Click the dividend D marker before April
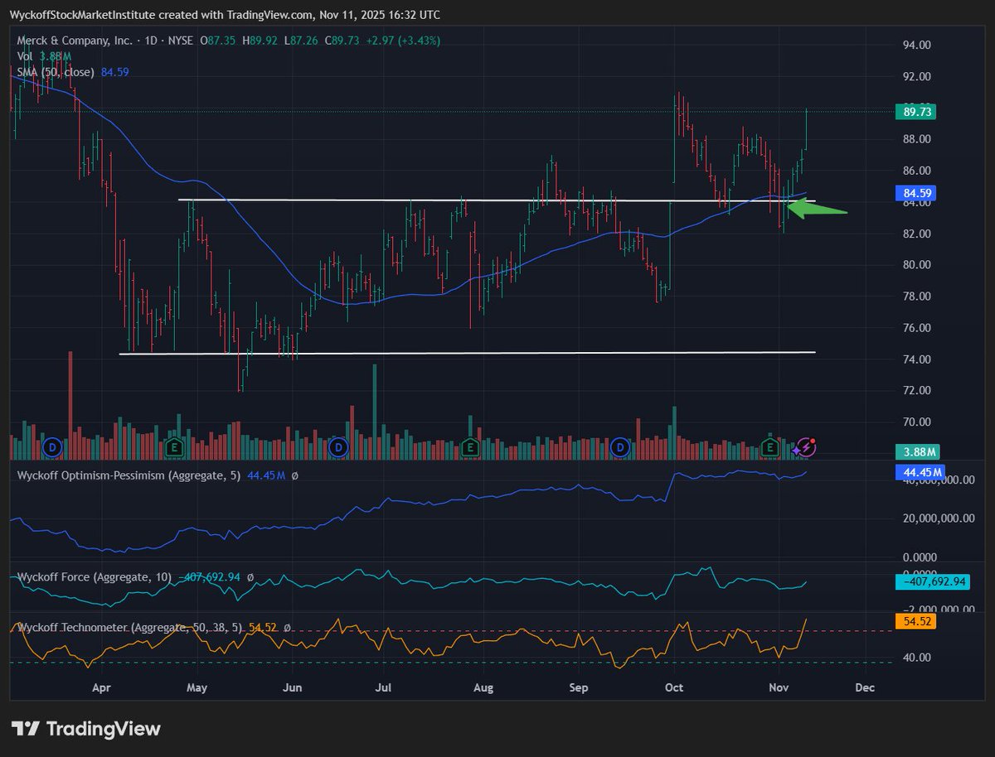Viewport: 995px width, 757px height. 53,448
